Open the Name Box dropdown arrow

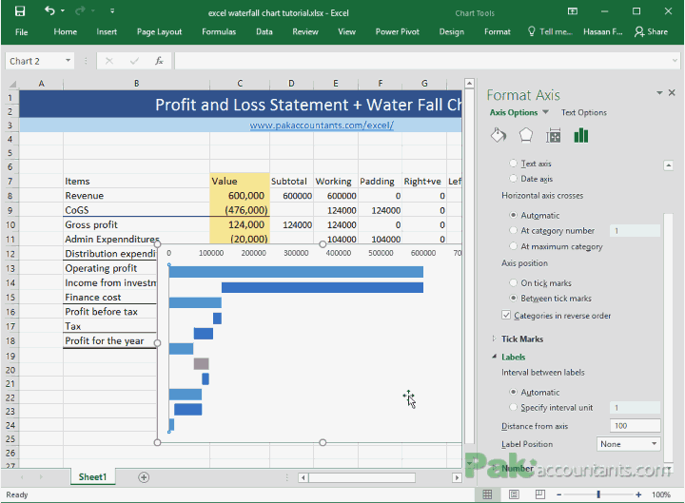(x=68, y=61)
